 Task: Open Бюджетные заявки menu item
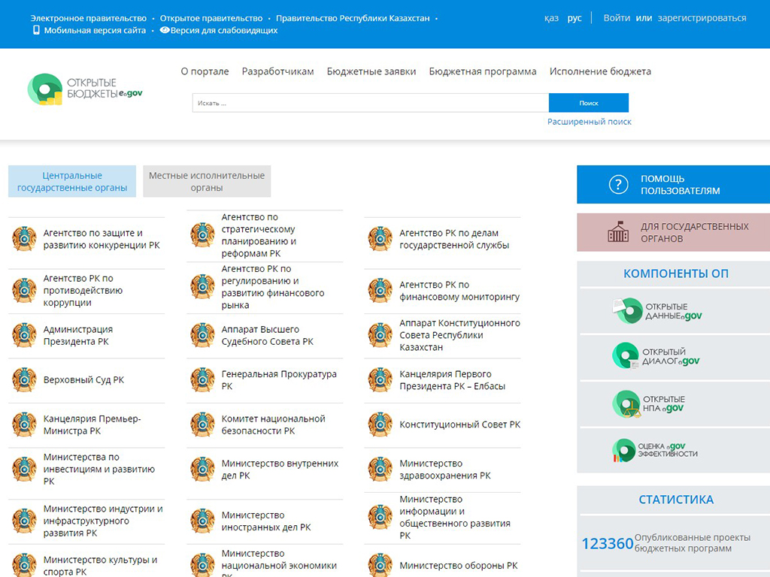(371, 71)
